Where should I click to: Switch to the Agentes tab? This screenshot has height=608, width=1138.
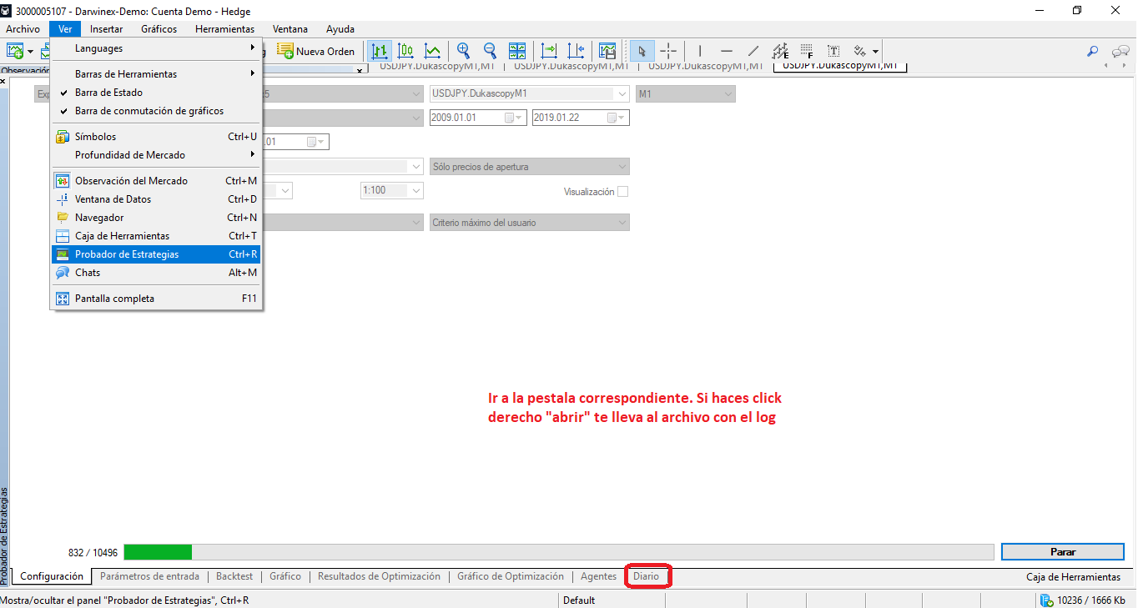(599, 576)
